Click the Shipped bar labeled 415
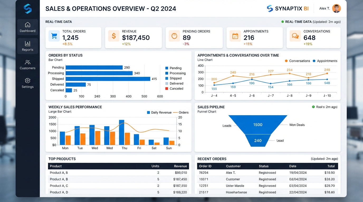Screen dimensions: 363x202 [x=108, y=79]
